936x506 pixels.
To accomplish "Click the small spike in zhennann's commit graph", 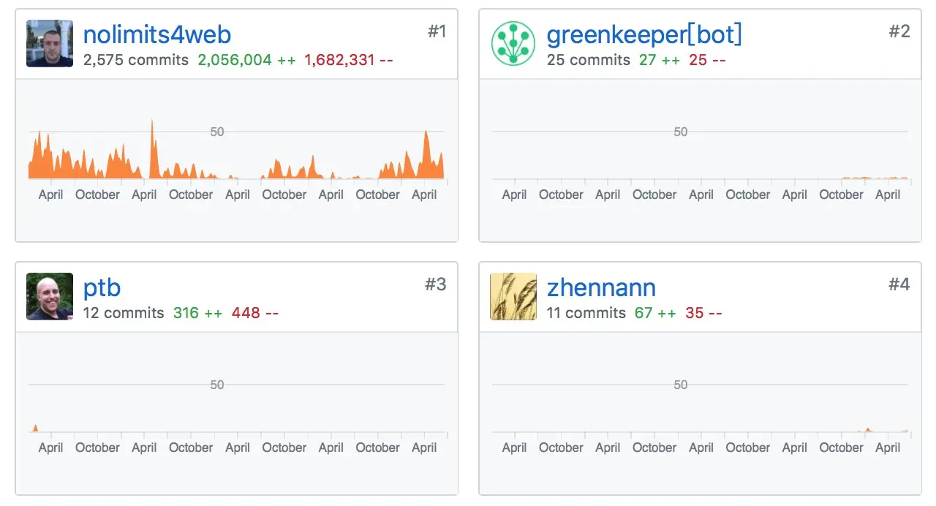I will coord(867,430).
